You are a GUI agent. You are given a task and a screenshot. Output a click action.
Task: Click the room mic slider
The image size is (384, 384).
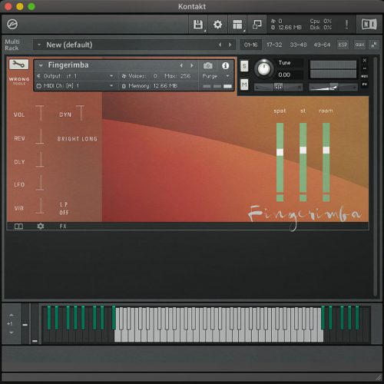[x=326, y=157]
